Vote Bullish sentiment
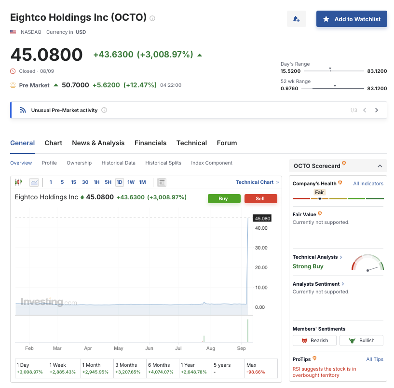This screenshot has width=394, height=388. pos(361,341)
